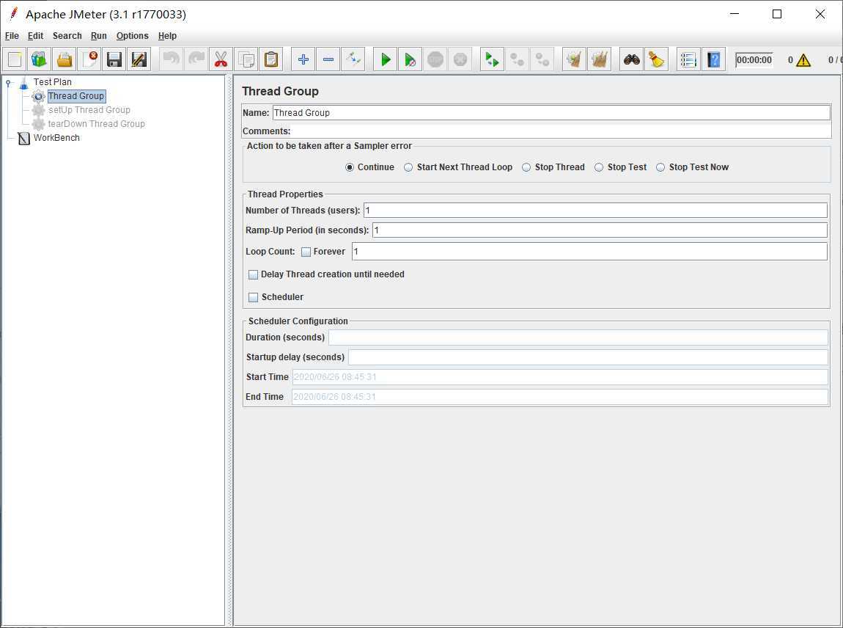Viewport: 843px width, 628px height.
Task: Click the binoculars Search icon
Action: 631,59
